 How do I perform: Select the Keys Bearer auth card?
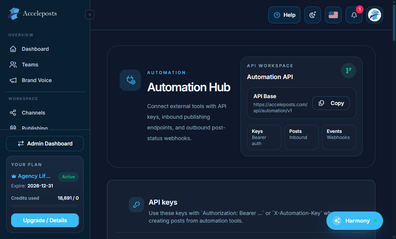(x=264, y=137)
